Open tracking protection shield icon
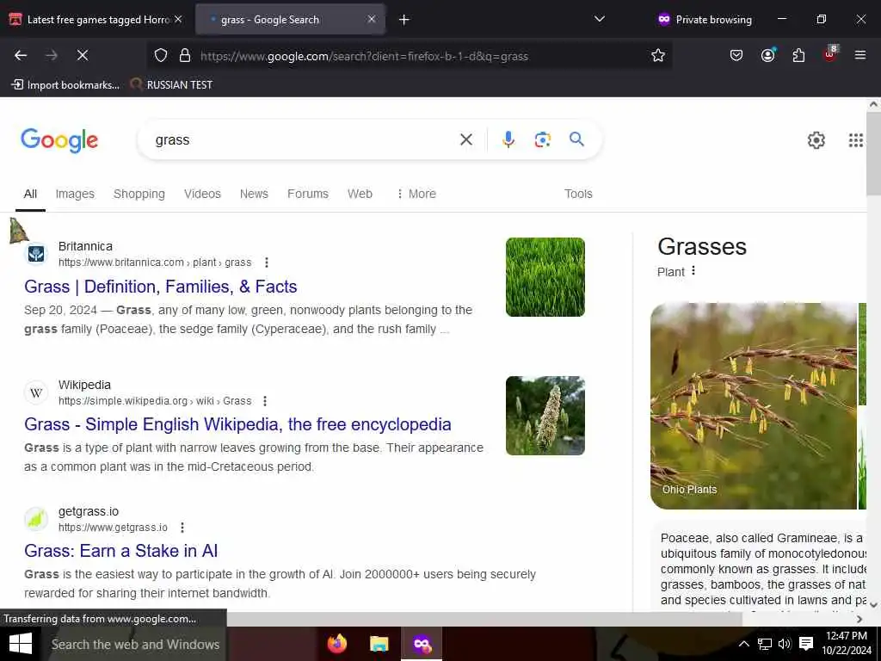This screenshot has width=881, height=661. pos(161,55)
